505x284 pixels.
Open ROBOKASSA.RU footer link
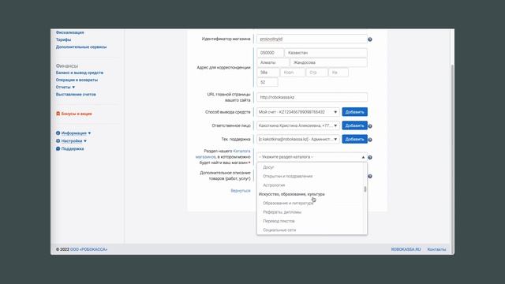[x=406, y=249]
